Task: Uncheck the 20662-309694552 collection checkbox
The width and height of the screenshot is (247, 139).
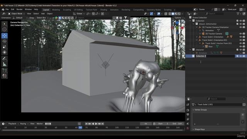Action: (237, 24)
